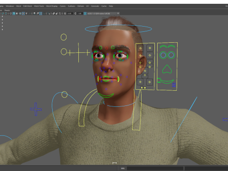Image resolution: width=228 pixels, height=171 pixels.
Task: Click the A icon below the diamond panel
Action: click(x=142, y=88)
